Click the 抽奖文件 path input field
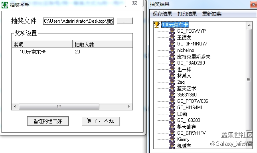257x153 pixels. [x=78, y=21]
